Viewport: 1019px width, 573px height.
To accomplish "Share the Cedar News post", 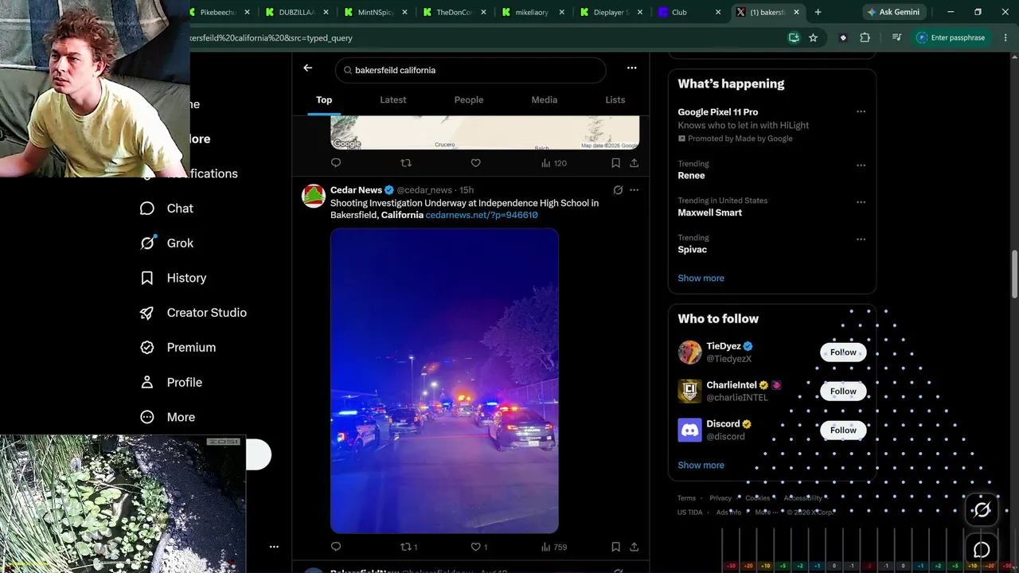I will [x=634, y=547].
